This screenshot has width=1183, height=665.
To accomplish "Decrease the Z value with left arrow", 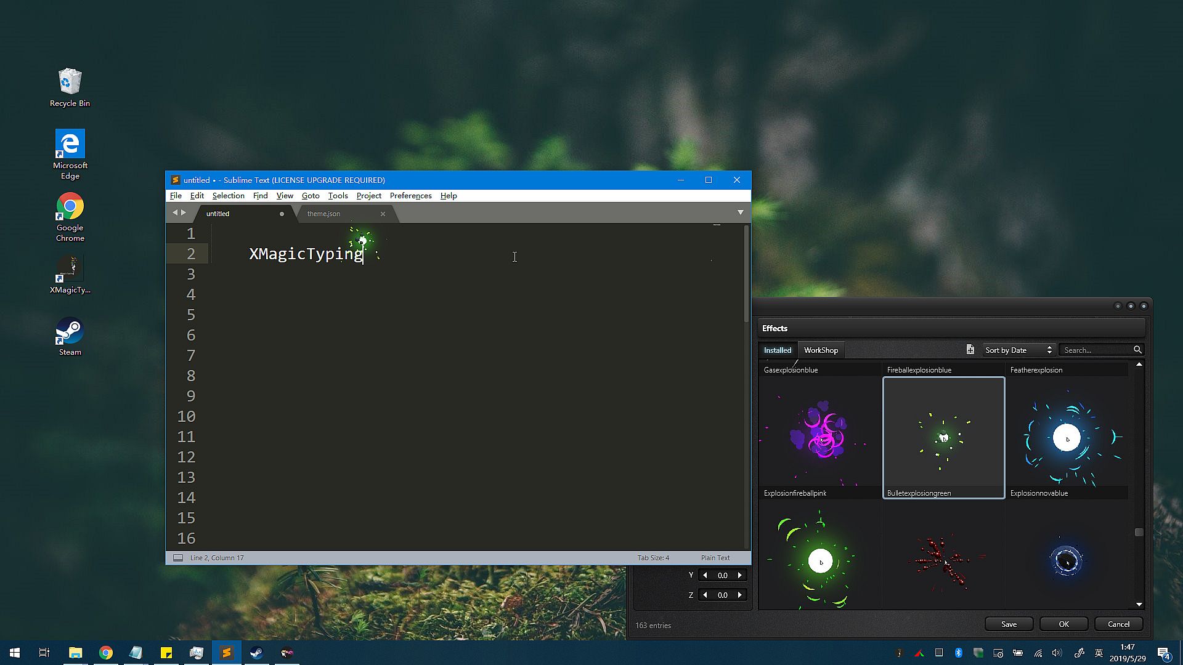I will coord(705,595).
